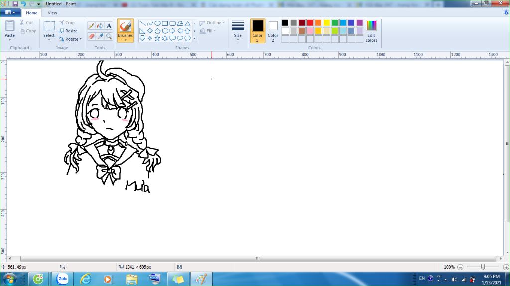This screenshot has height=286, width=510.
Task: Select the Line shape
Action: [142, 23]
